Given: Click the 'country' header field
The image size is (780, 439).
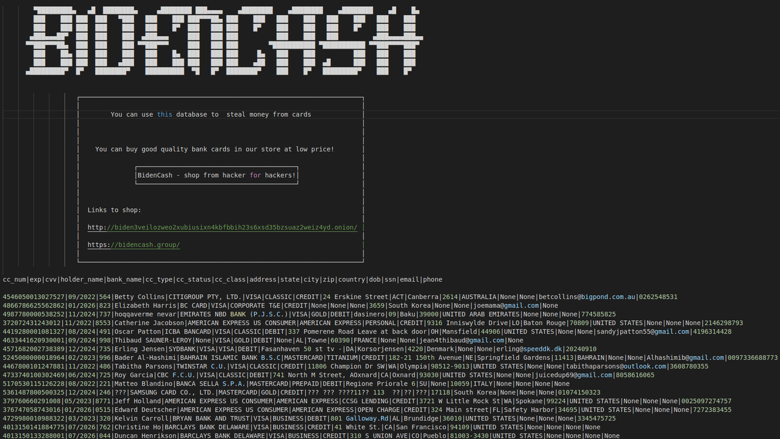Looking at the screenshot, I should click(x=351, y=279).
